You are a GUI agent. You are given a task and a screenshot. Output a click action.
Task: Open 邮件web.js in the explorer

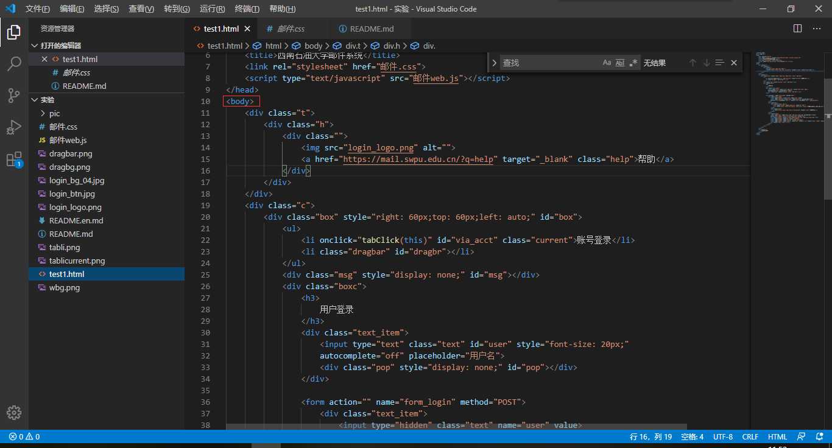[107, 140]
